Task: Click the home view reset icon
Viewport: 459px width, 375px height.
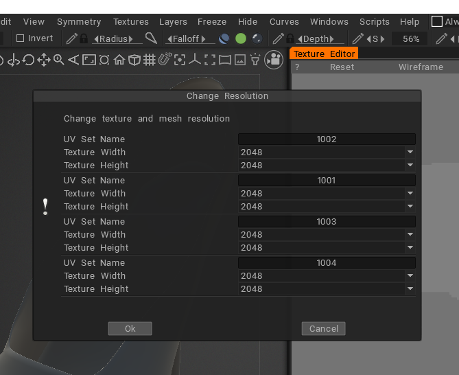Action: coord(119,60)
